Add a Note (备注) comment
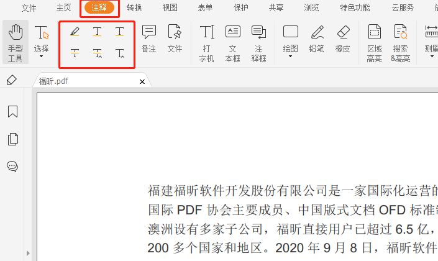The height and width of the screenshot is (261, 438). tap(149, 39)
